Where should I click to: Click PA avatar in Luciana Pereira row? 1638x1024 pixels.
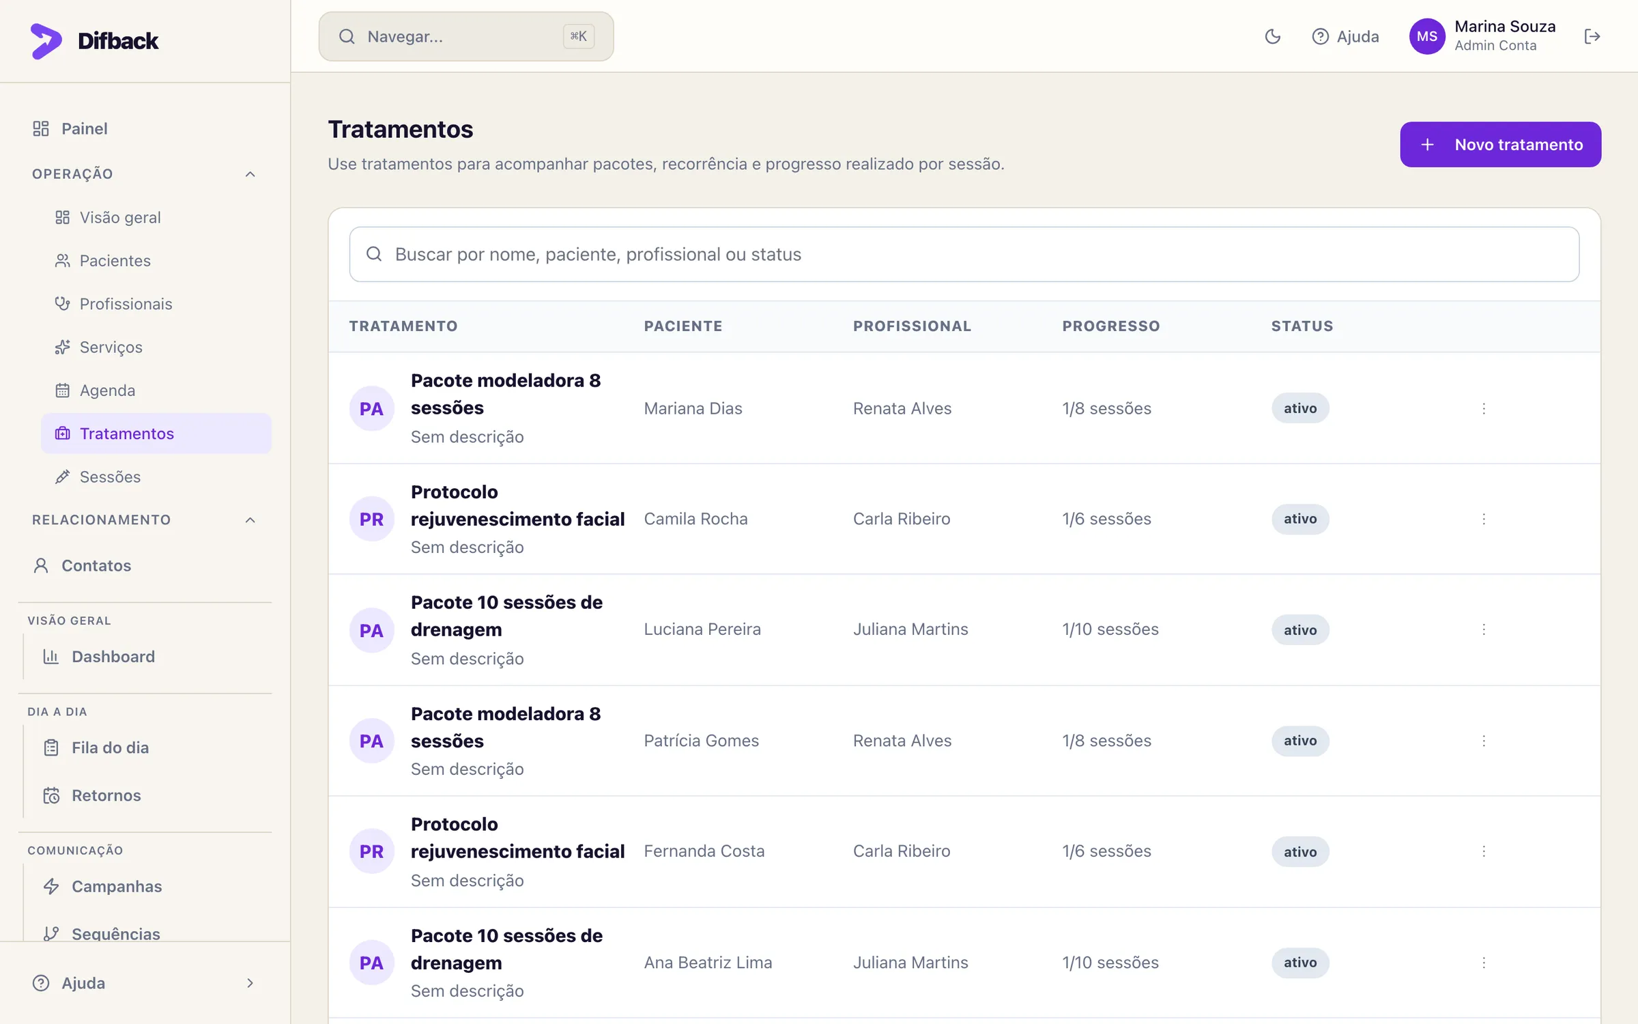point(372,630)
